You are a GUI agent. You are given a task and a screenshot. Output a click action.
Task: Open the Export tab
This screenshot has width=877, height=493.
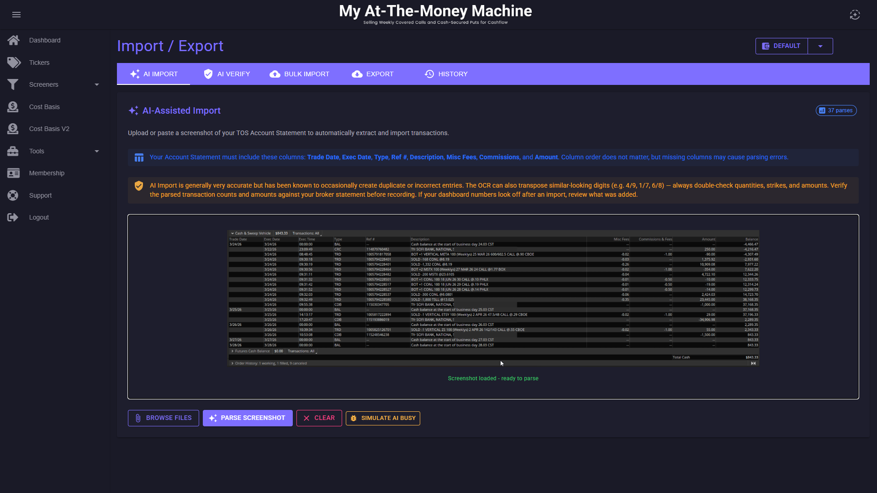(x=373, y=74)
